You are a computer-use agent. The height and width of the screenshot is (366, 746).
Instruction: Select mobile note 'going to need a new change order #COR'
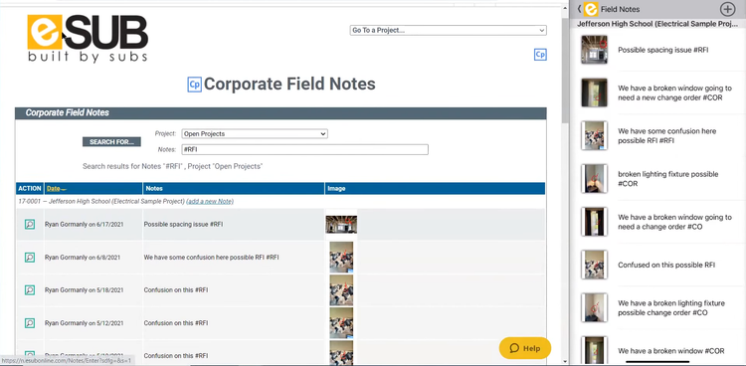tap(674, 92)
